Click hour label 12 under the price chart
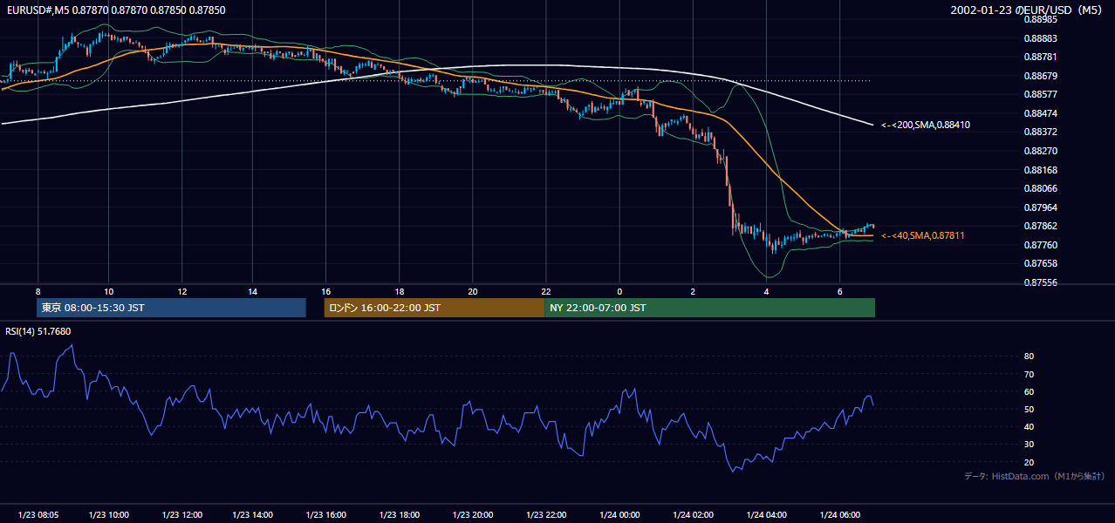1115x523 pixels. pyautogui.click(x=181, y=291)
